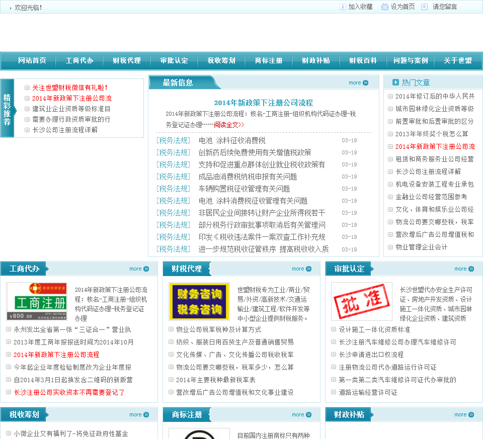Open 进一步规范税收征管秩序 article
The width and height of the screenshot is (483, 439).
tap(264, 249)
